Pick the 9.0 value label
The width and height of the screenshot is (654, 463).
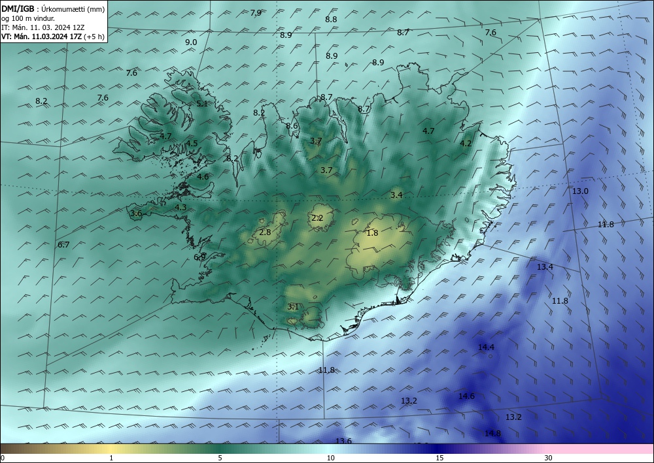pyautogui.click(x=191, y=42)
